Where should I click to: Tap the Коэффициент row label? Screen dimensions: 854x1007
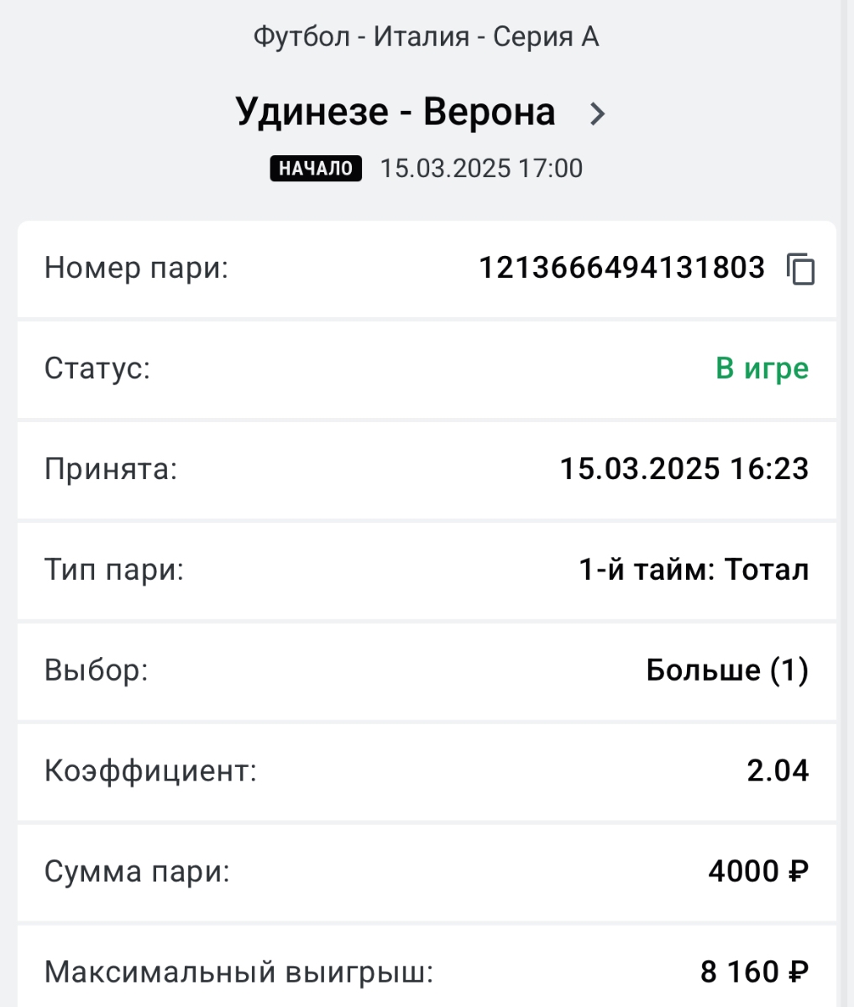pyautogui.click(x=150, y=770)
